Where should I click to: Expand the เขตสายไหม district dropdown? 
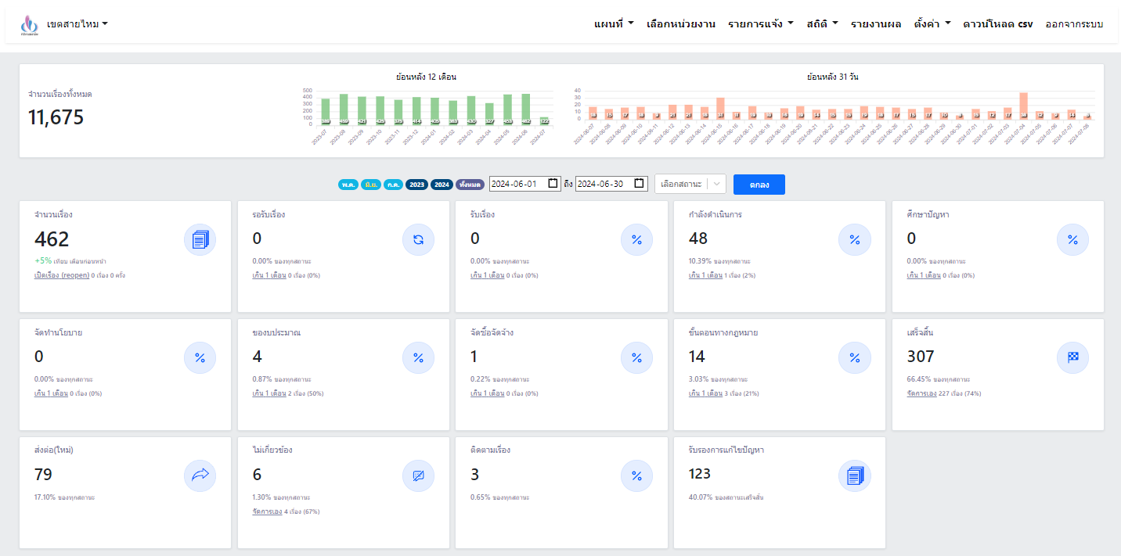[77, 24]
